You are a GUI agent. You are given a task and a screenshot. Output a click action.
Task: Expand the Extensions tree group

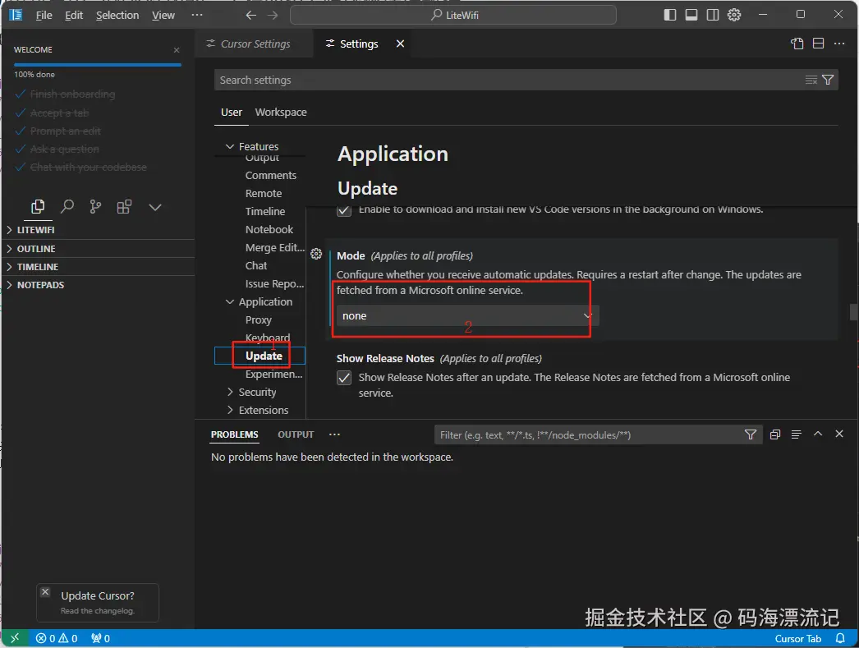230,411
